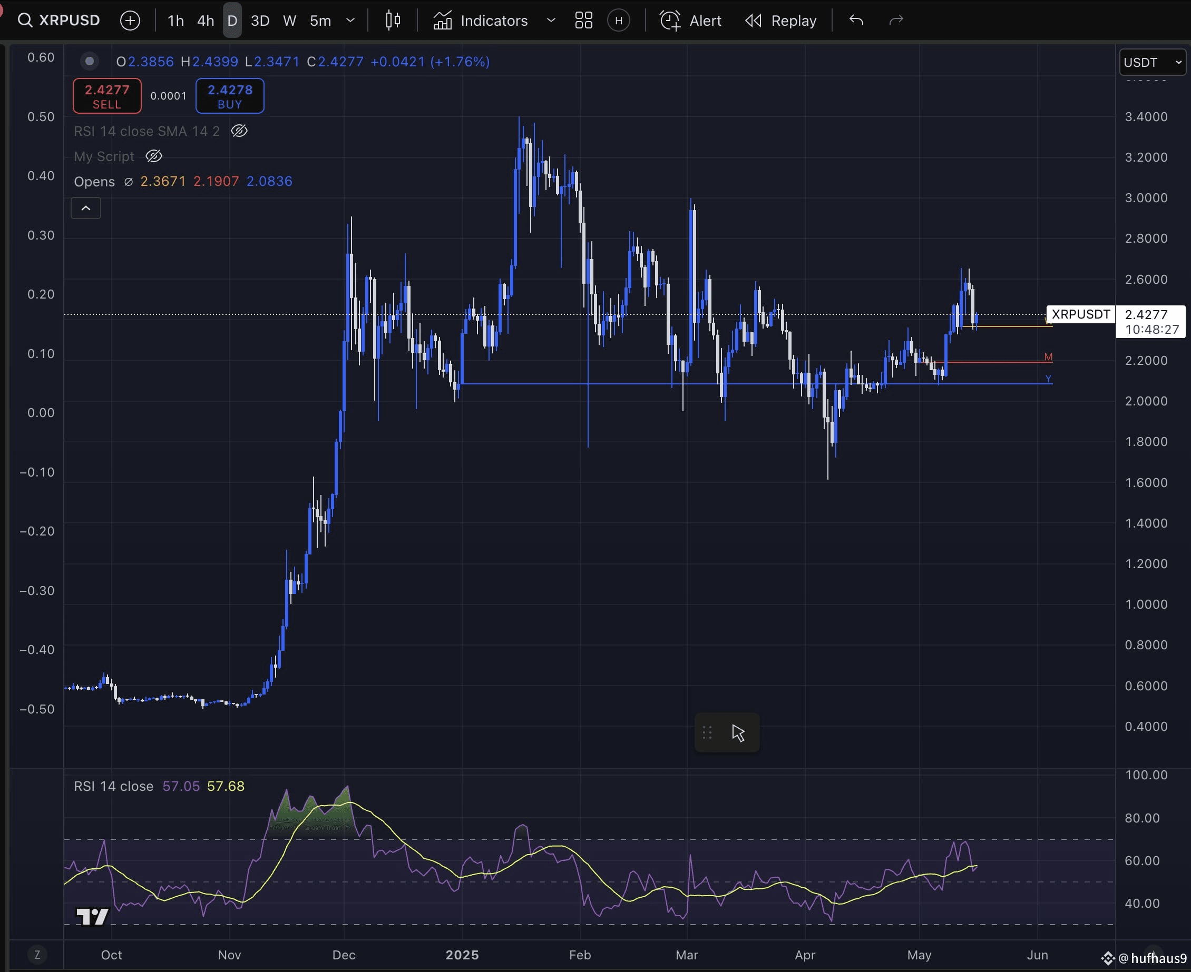Undo the last chart action

[x=856, y=21]
